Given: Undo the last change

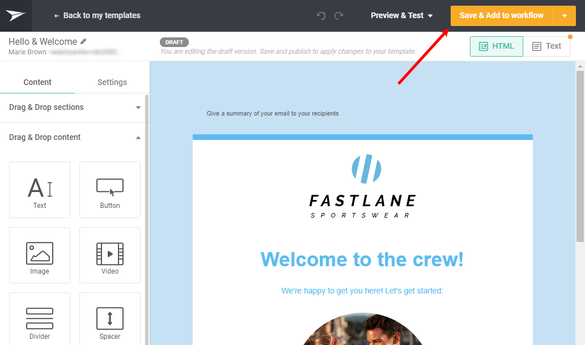Looking at the screenshot, I should point(321,16).
